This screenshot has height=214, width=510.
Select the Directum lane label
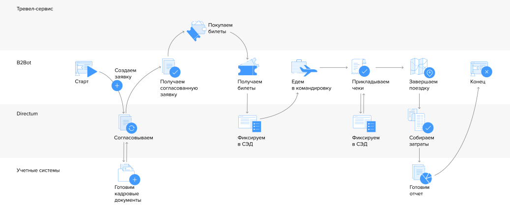(28, 114)
